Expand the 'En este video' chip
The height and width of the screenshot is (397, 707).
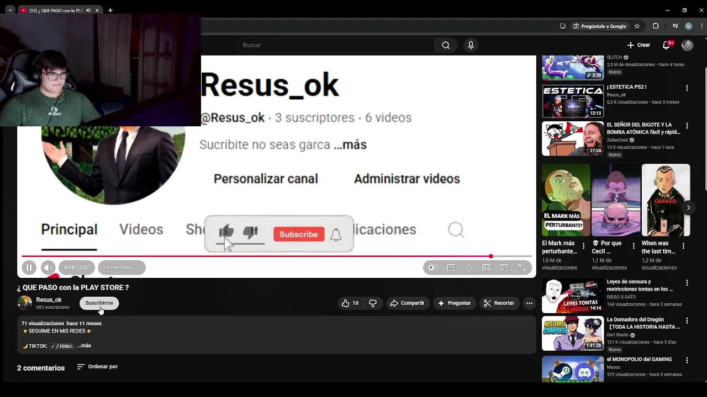pos(122,267)
